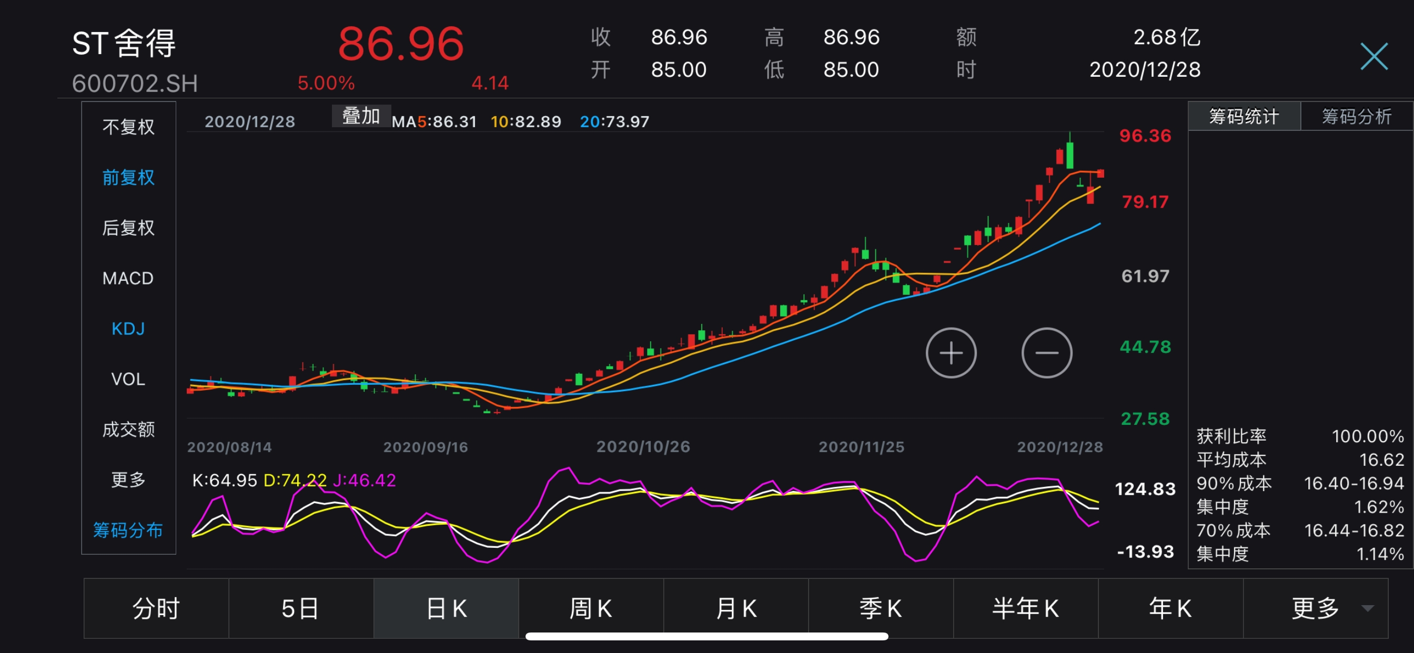Tap the 70%成本 16.44-16.82 row
Screen dimensions: 1414x653
(x=1300, y=530)
